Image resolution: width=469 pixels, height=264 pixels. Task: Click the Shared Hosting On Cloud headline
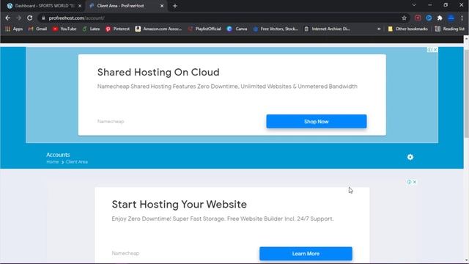(158, 72)
